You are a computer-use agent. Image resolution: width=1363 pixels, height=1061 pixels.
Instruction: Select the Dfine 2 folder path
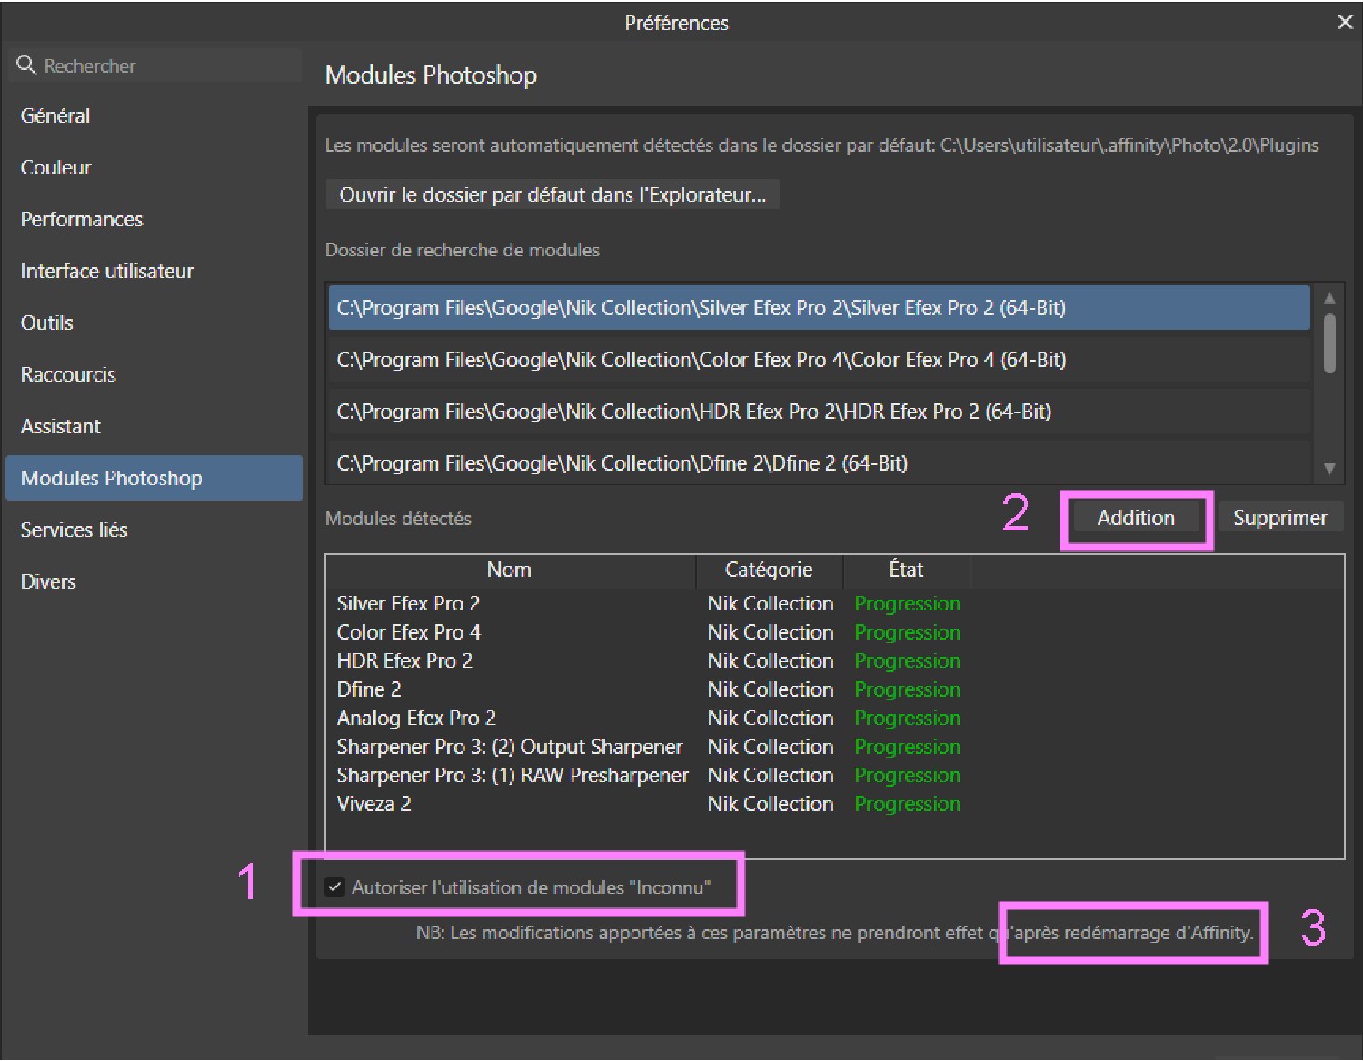[x=819, y=463]
